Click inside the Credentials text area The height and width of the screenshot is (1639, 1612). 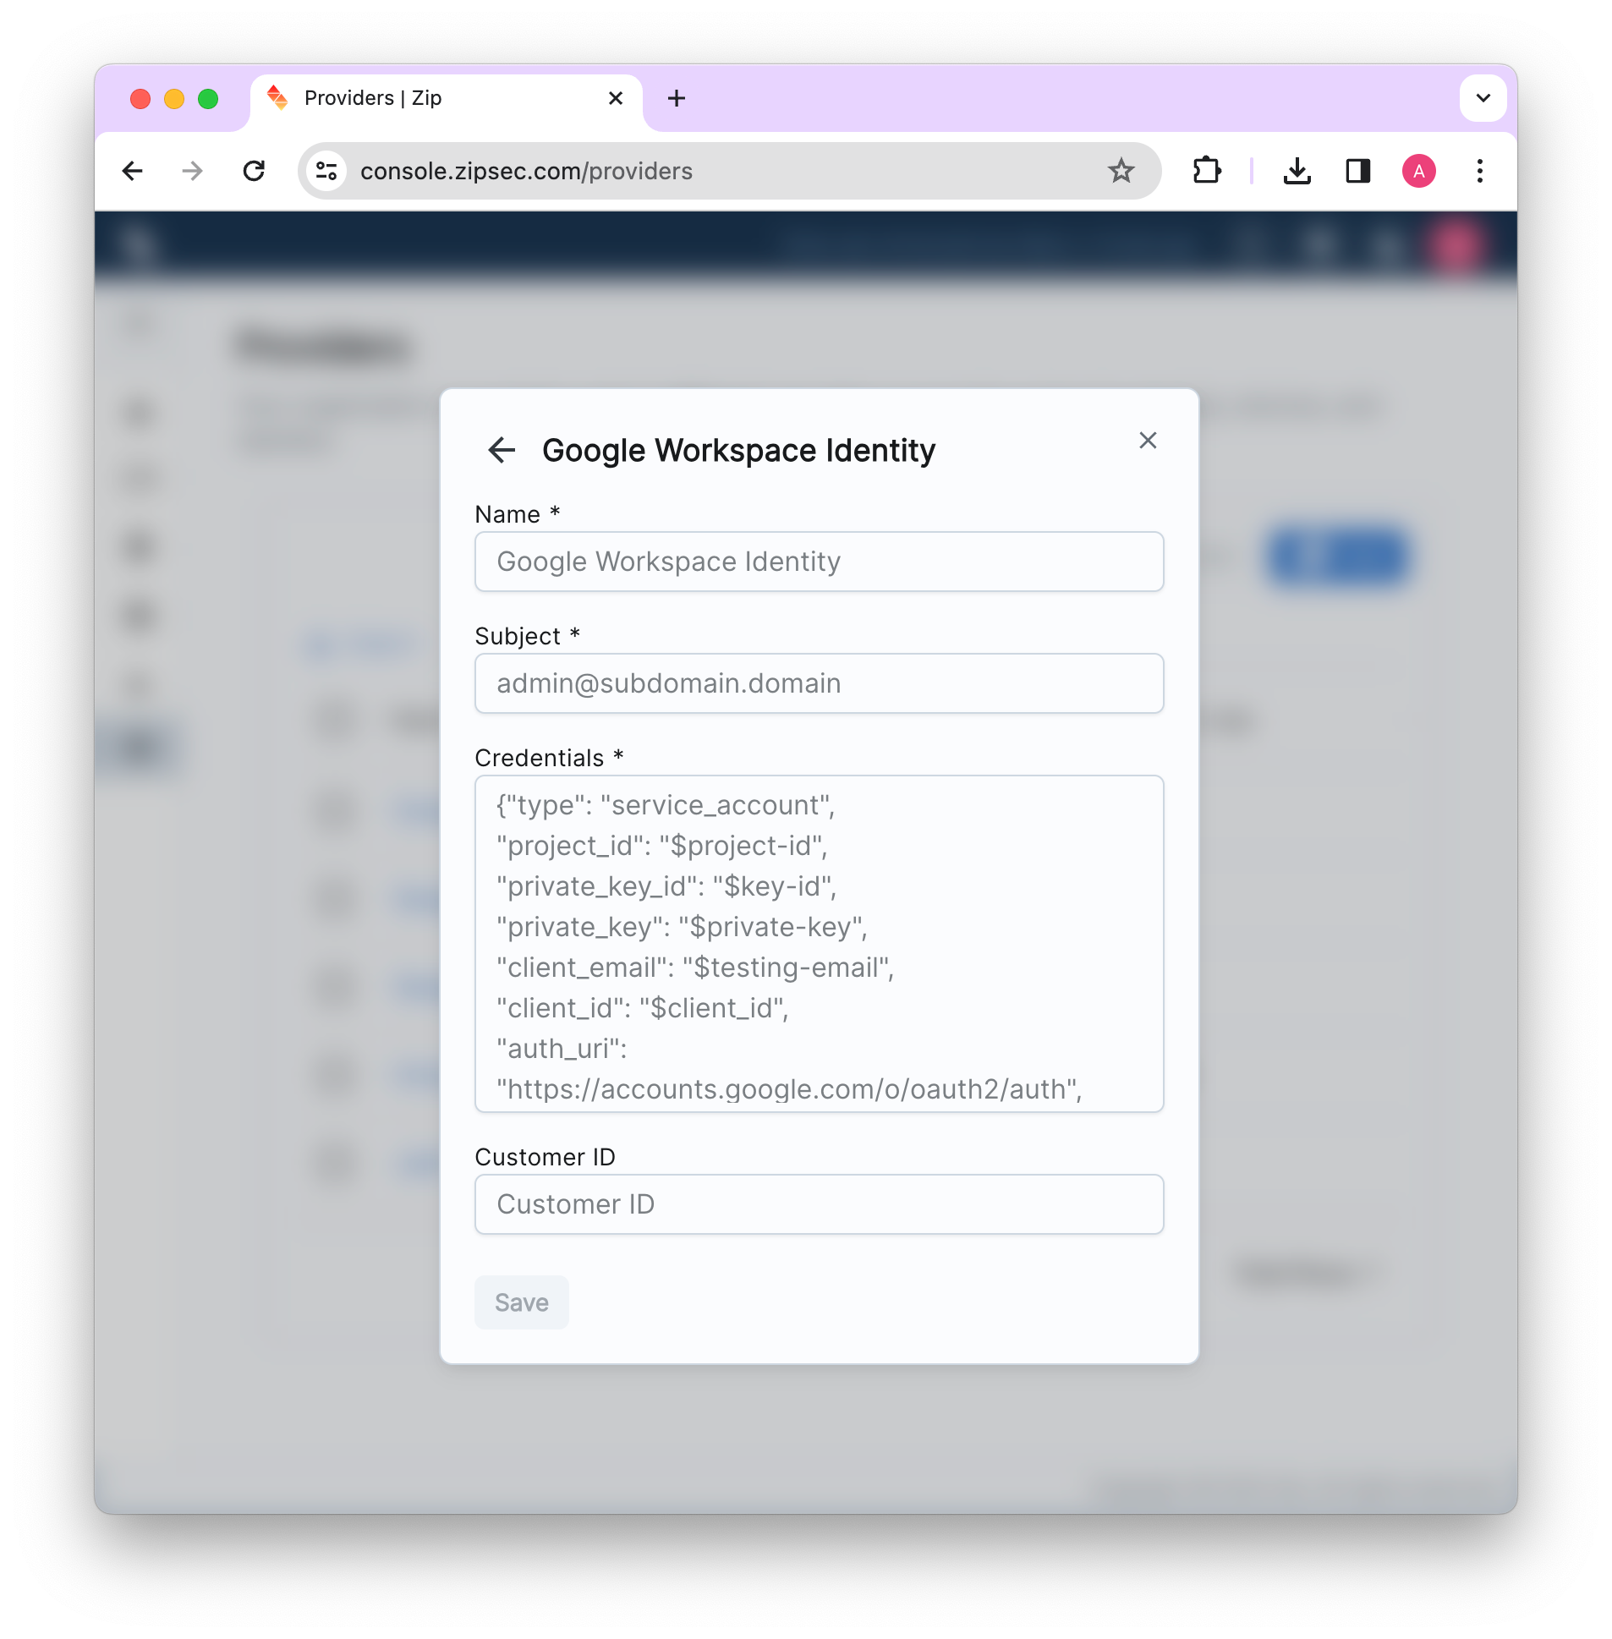click(x=819, y=943)
